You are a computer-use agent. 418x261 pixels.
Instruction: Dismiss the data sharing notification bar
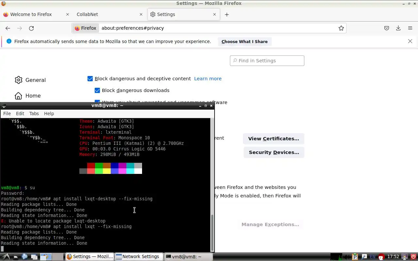[x=410, y=41]
